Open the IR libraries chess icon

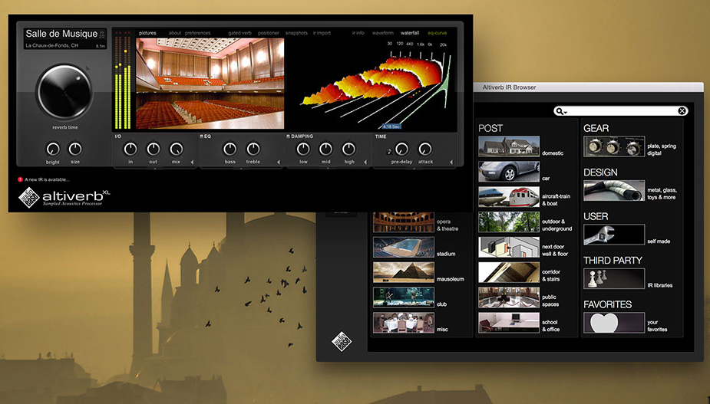[614, 279]
